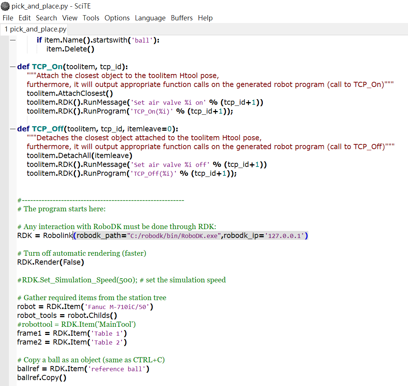The width and height of the screenshot is (408, 386).
Task: Collapse the 'if item.Name()' fold marker
Action: click(13, 40)
